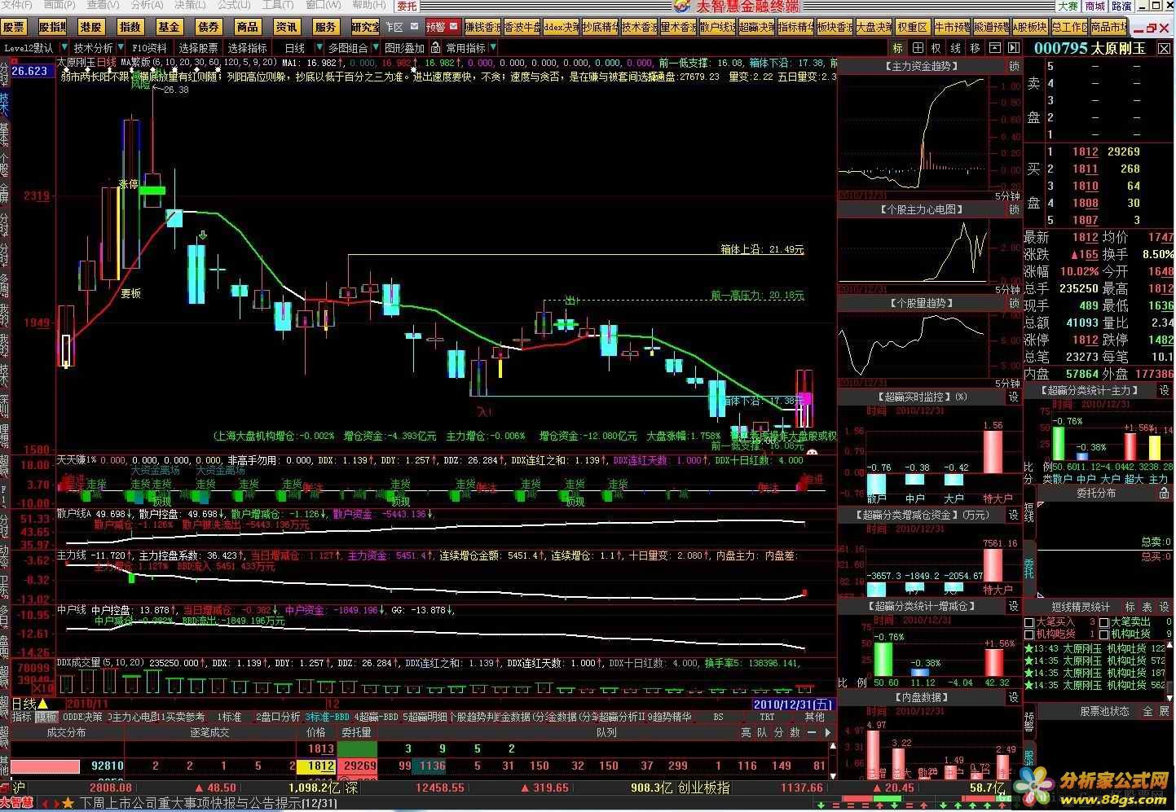Click the right arrow in queue header
1176x812 pixels.
(x=830, y=732)
